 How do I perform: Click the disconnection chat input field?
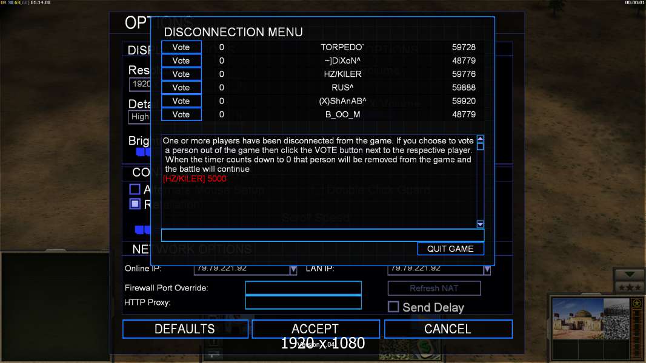(x=322, y=235)
